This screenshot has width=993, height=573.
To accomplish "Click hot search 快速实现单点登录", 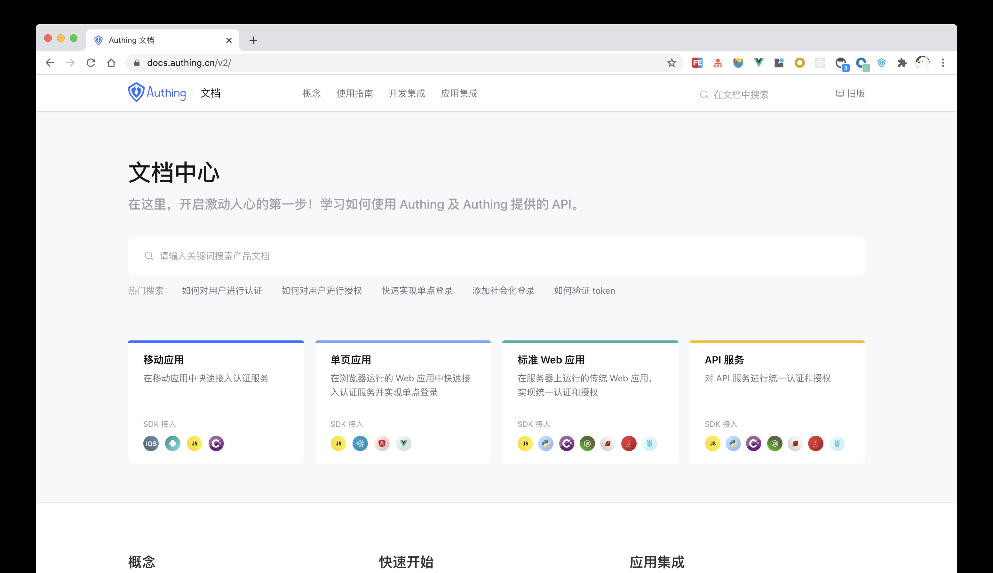I will 417,290.
